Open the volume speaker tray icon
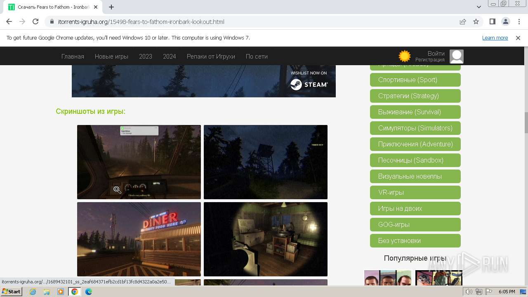The image size is (528, 297). (469, 292)
